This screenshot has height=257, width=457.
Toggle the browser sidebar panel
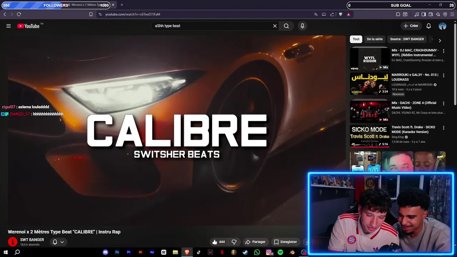(x=423, y=14)
